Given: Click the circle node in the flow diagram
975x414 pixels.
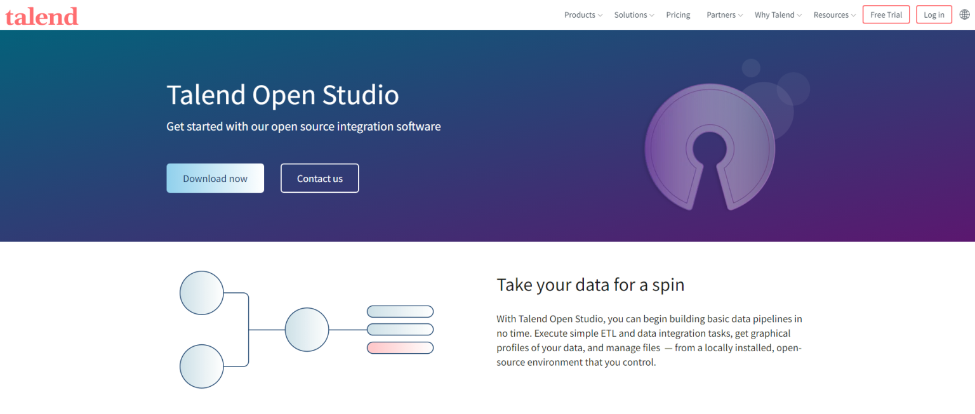Looking at the screenshot, I should pos(307,329).
